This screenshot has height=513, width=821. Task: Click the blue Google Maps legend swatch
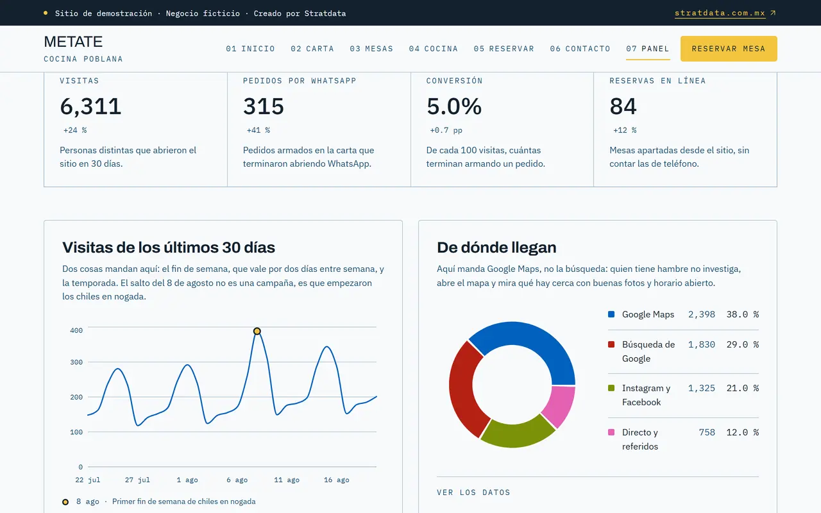[x=611, y=314]
